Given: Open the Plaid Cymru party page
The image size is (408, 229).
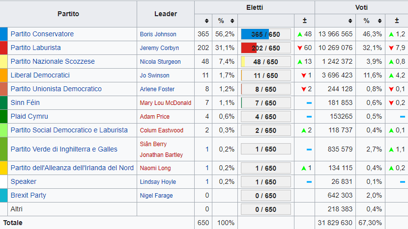Looking at the screenshot, I should pyautogui.click(x=29, y=117).
